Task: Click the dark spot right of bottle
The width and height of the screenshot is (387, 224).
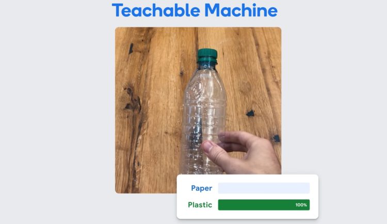Action: (x=250, y=113)
